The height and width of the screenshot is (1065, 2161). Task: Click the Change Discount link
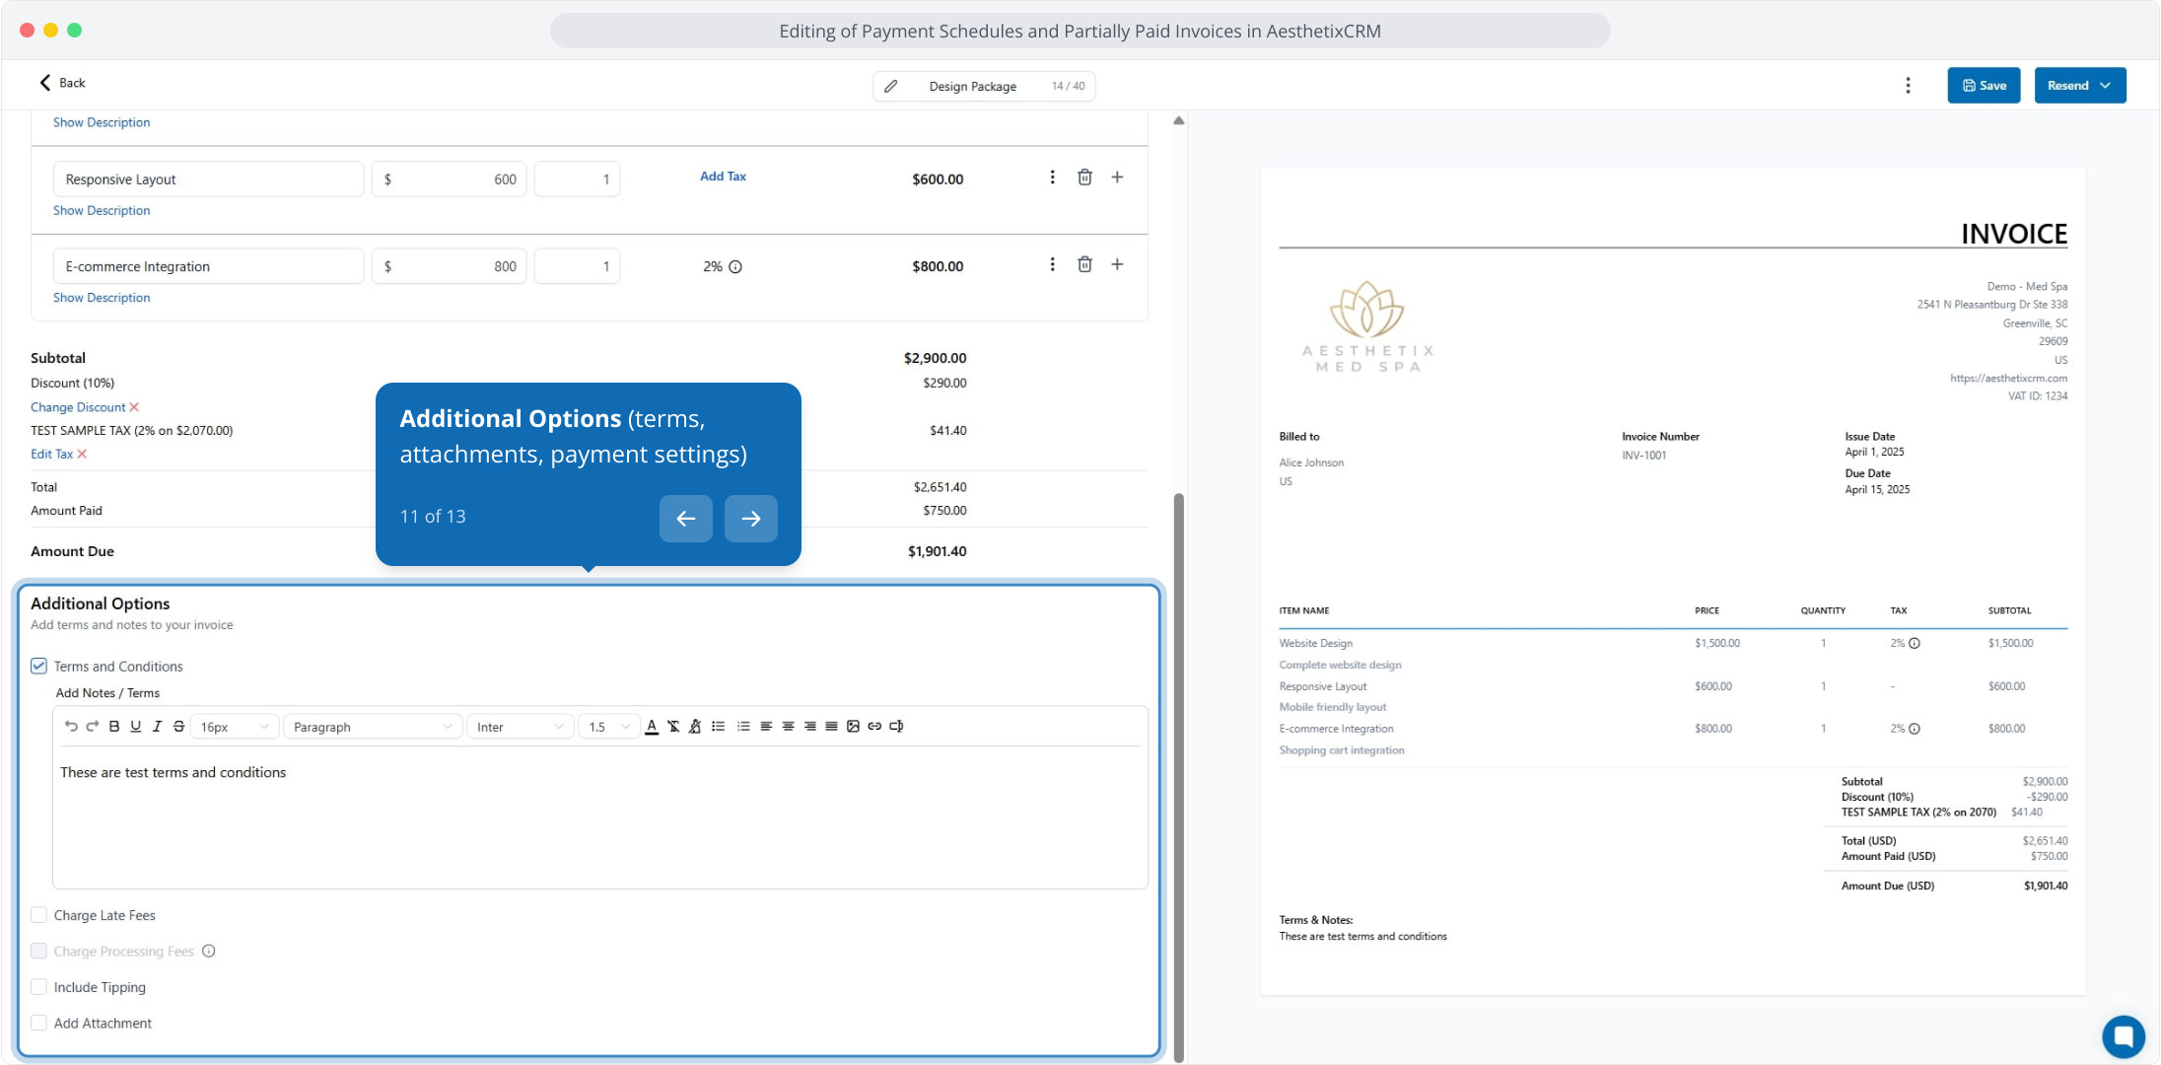coord(78,407)
